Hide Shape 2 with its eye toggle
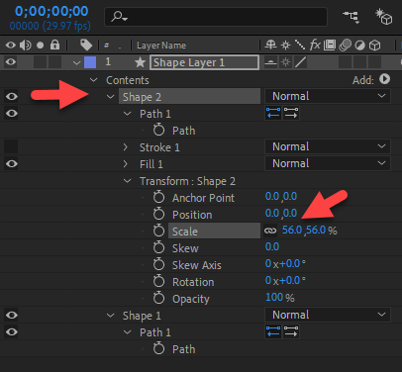This screenshot has width=402, height=372. [12, 96]
